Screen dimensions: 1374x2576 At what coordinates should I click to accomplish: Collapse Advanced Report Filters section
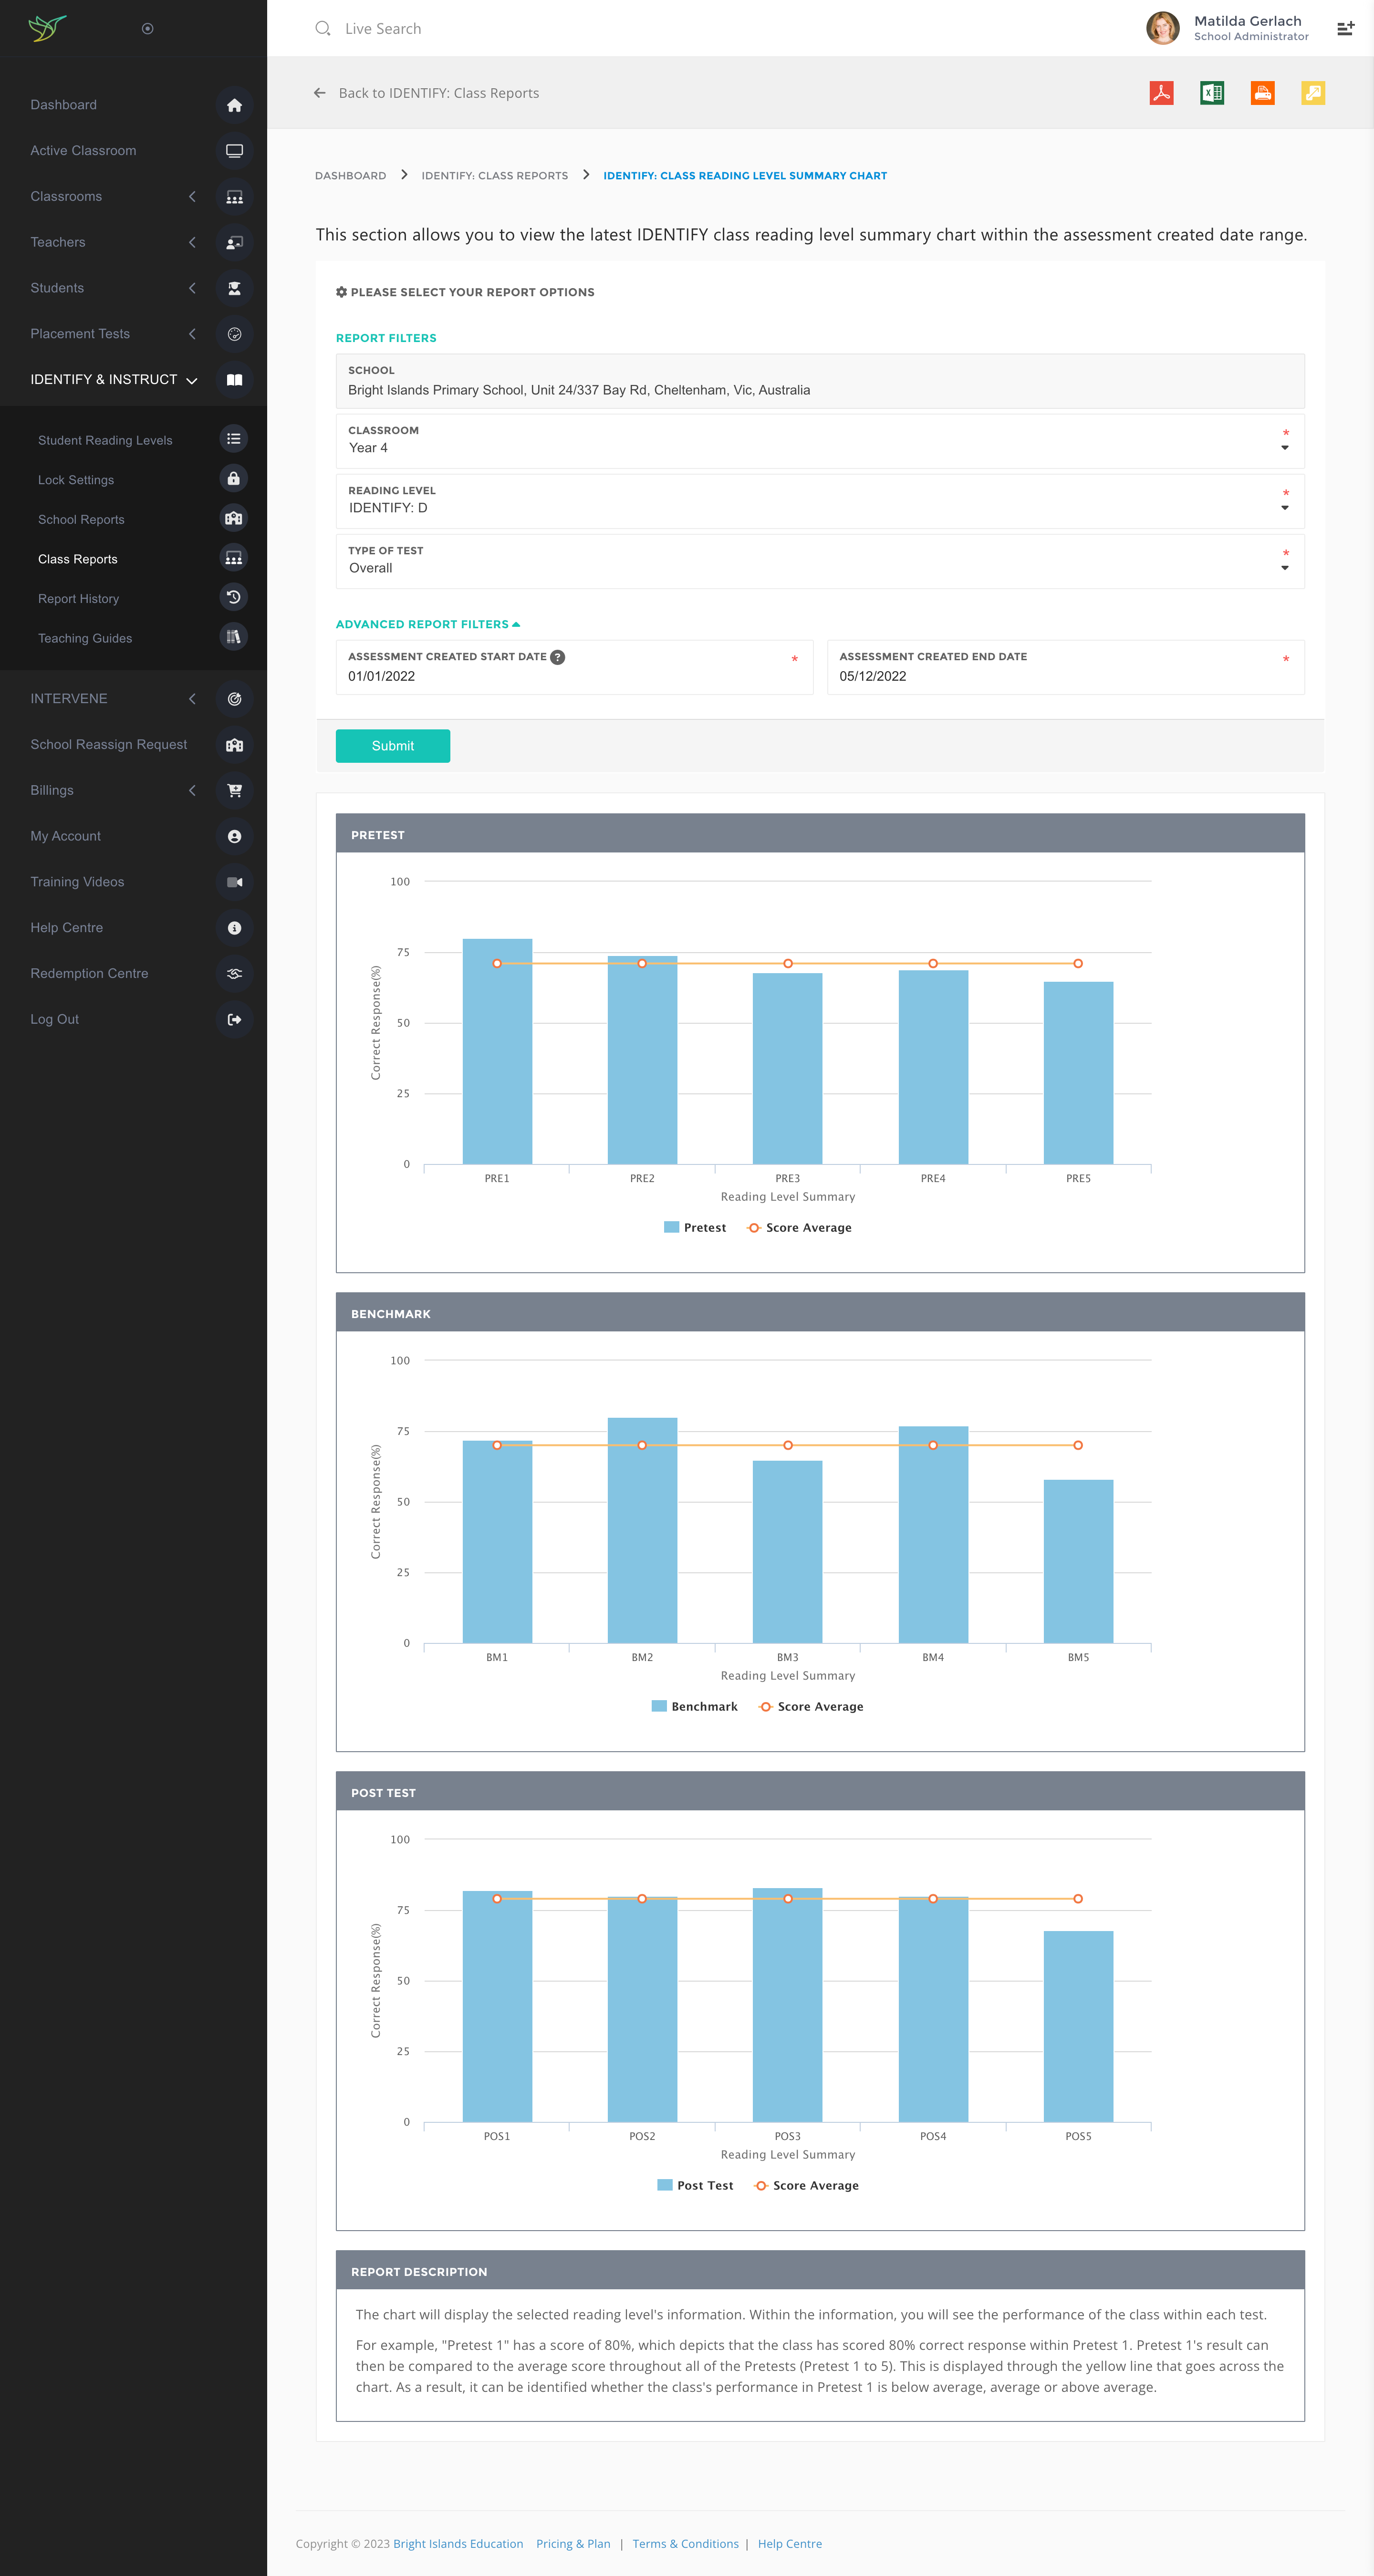[428, 624]
